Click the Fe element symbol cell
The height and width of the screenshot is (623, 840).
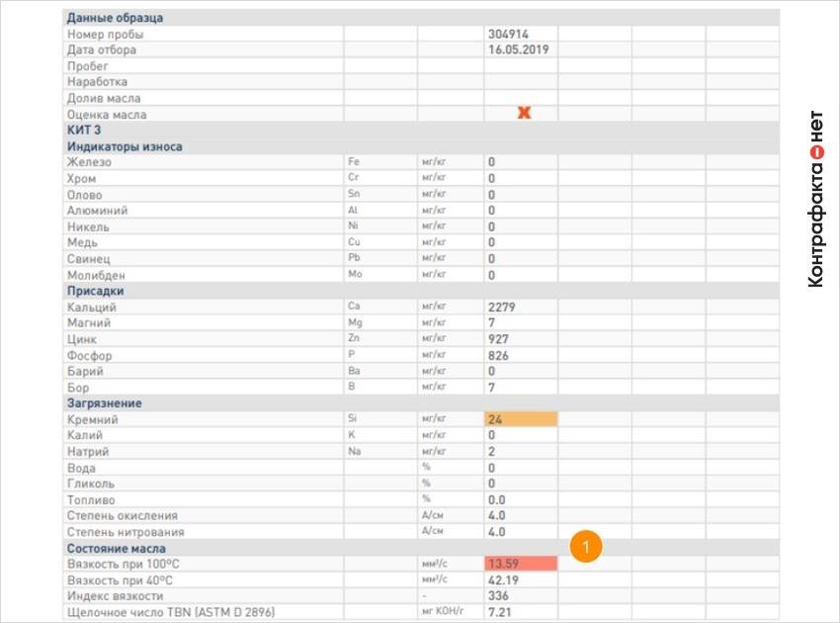click(x=354, y=161)
